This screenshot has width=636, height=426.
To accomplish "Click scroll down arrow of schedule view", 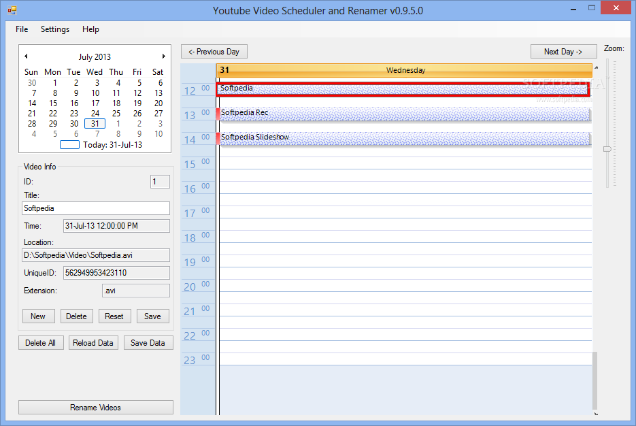I will tap(596, 414).
